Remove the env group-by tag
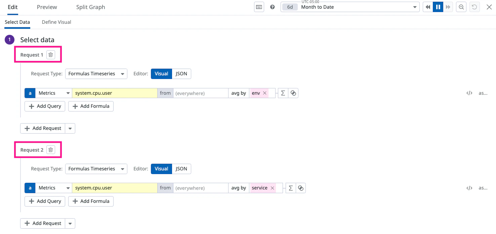The height and width of the screenshot is (234, 496). pos(265,93)
